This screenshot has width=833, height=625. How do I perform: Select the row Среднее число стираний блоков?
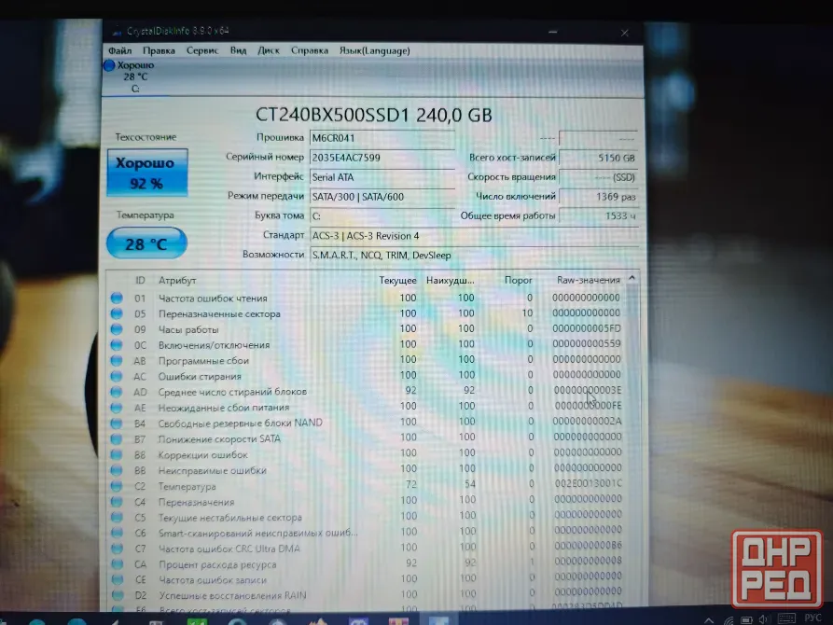coord(366,392)
